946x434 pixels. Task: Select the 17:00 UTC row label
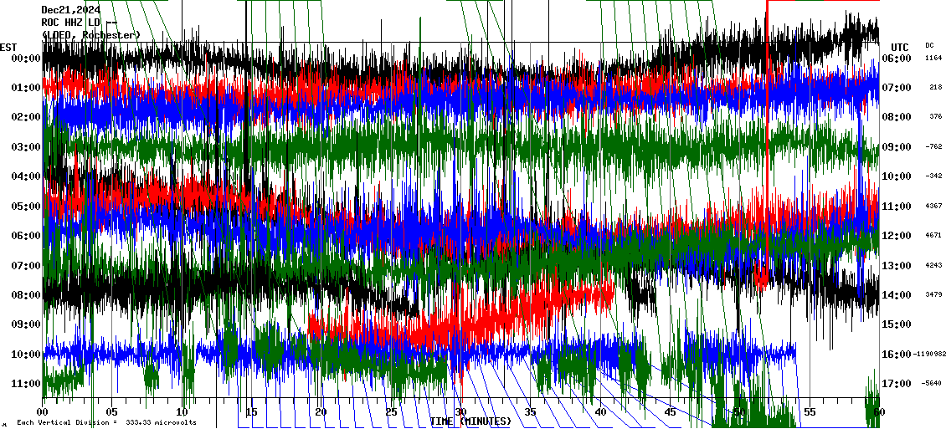[x=897, y=384]
